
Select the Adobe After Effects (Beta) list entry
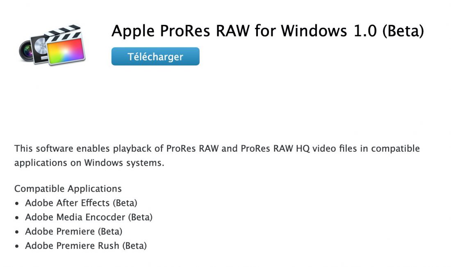82,203
